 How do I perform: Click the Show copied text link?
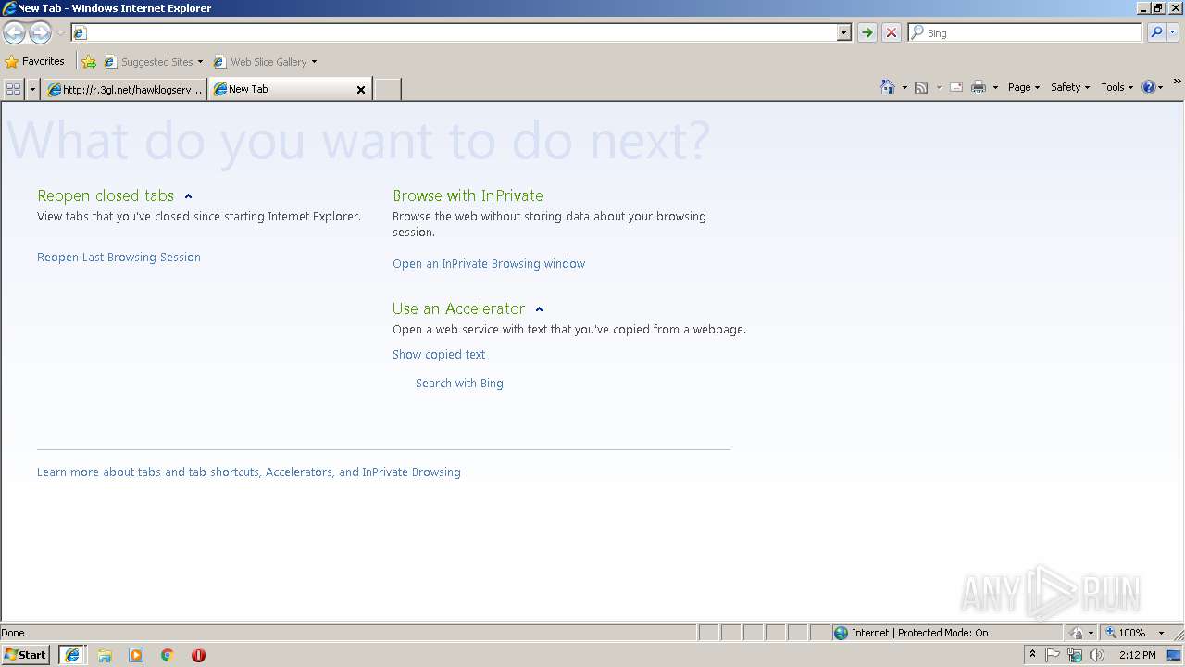(439, 355)
